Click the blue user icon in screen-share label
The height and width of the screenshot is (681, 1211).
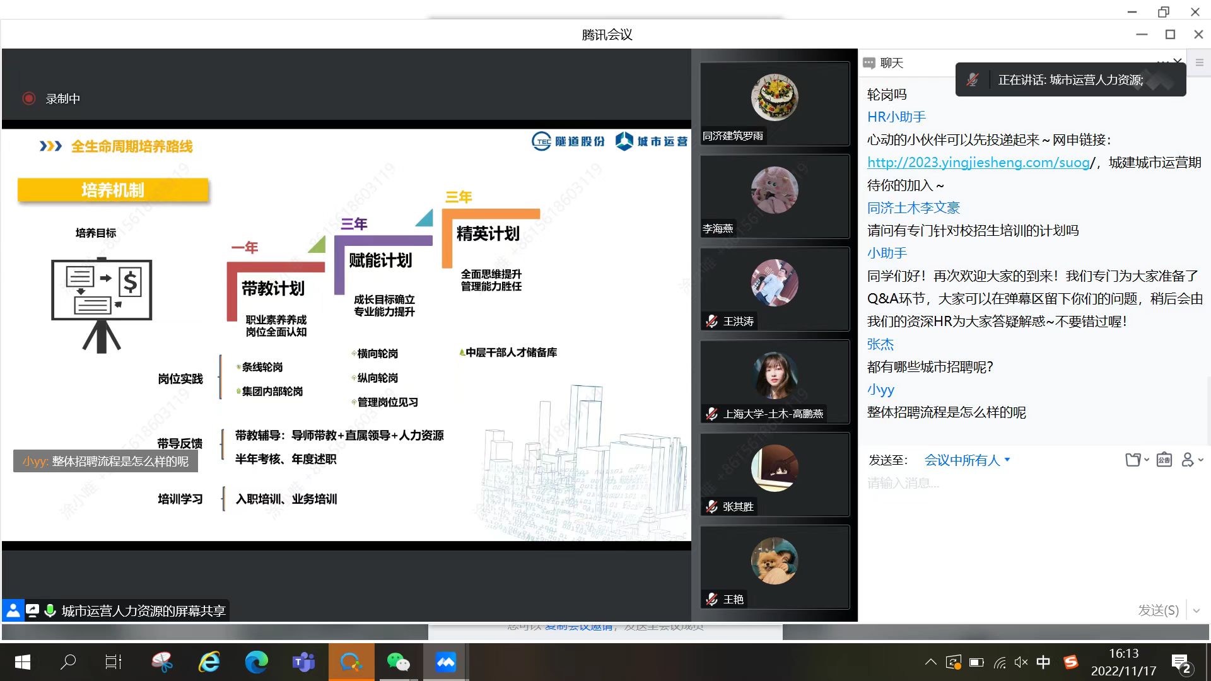tap(13, 610)
